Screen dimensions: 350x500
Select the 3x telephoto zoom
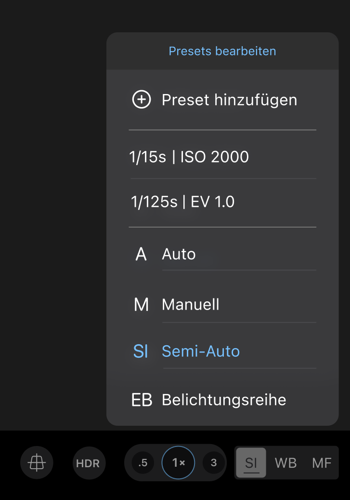(213, 462)
